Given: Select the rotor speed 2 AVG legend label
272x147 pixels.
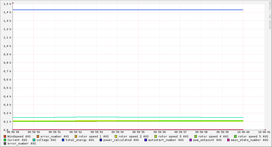Looking at the screenshot, I should [133, 136].
